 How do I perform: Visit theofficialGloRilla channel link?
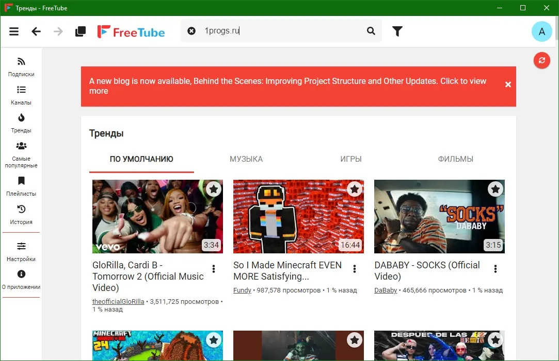118,302
